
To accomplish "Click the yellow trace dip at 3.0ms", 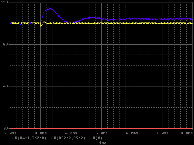I will (41, 26).
